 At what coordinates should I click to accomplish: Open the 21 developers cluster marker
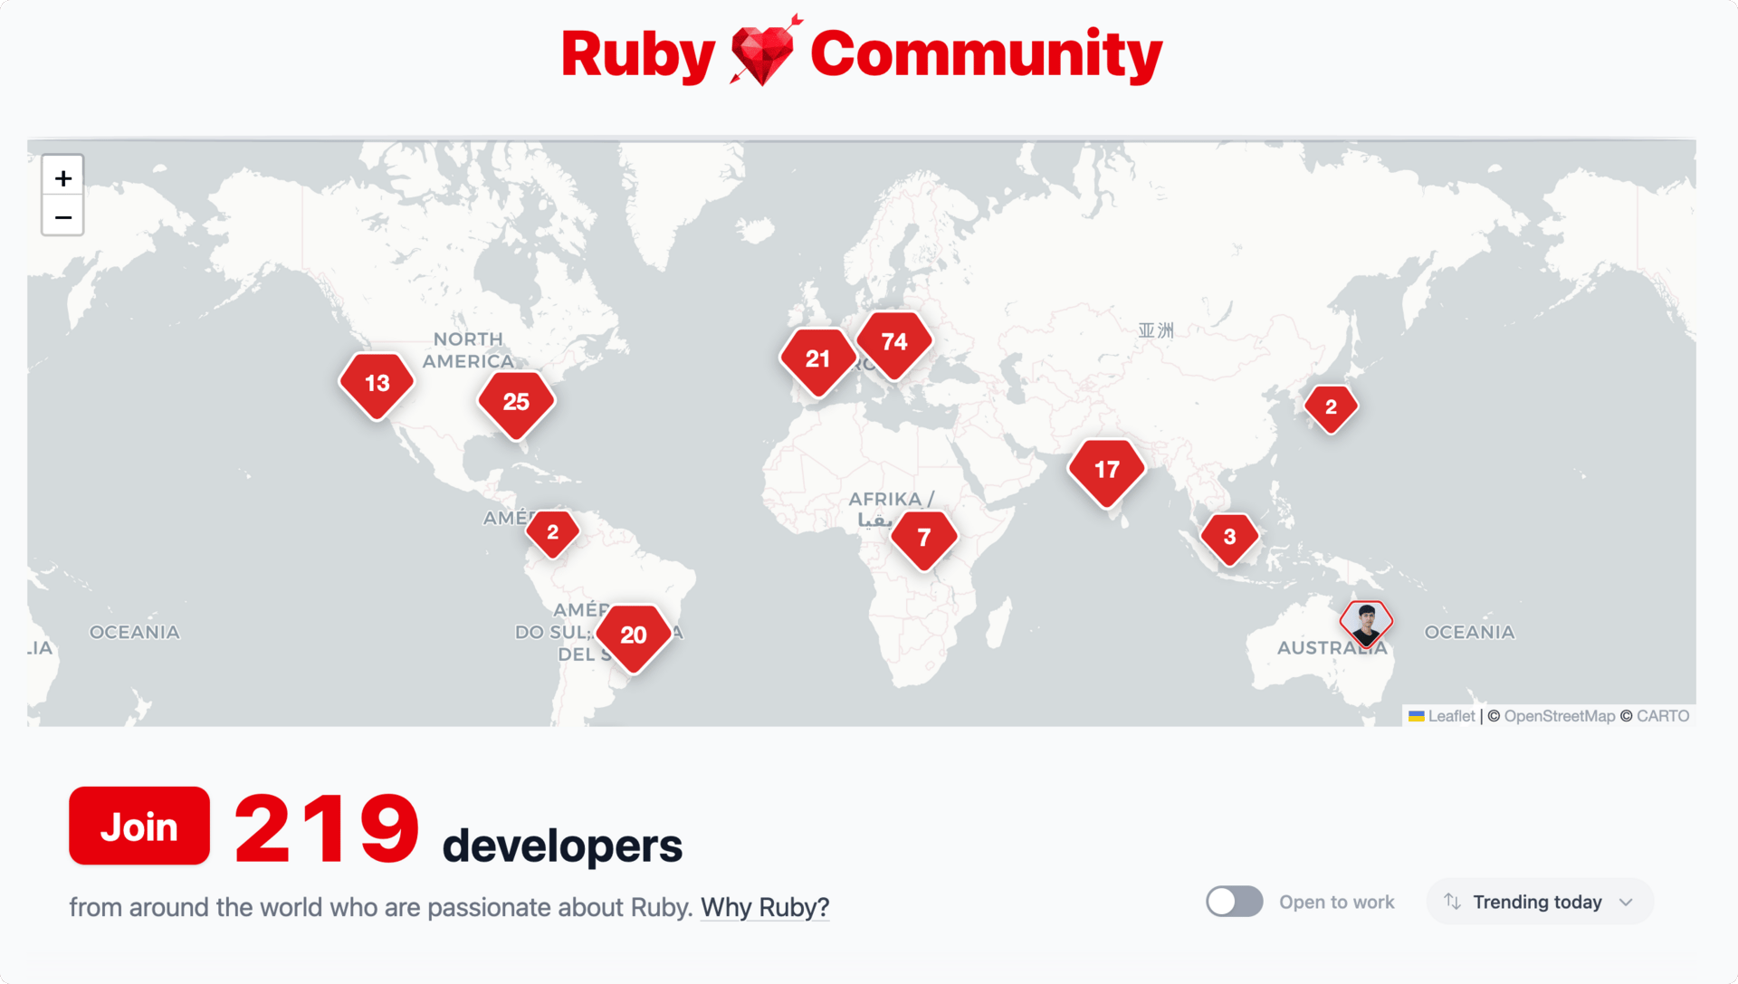point(817,359)
